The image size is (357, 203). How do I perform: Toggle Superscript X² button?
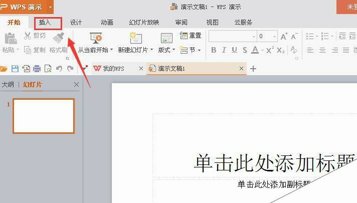click(x=270, y=50)
